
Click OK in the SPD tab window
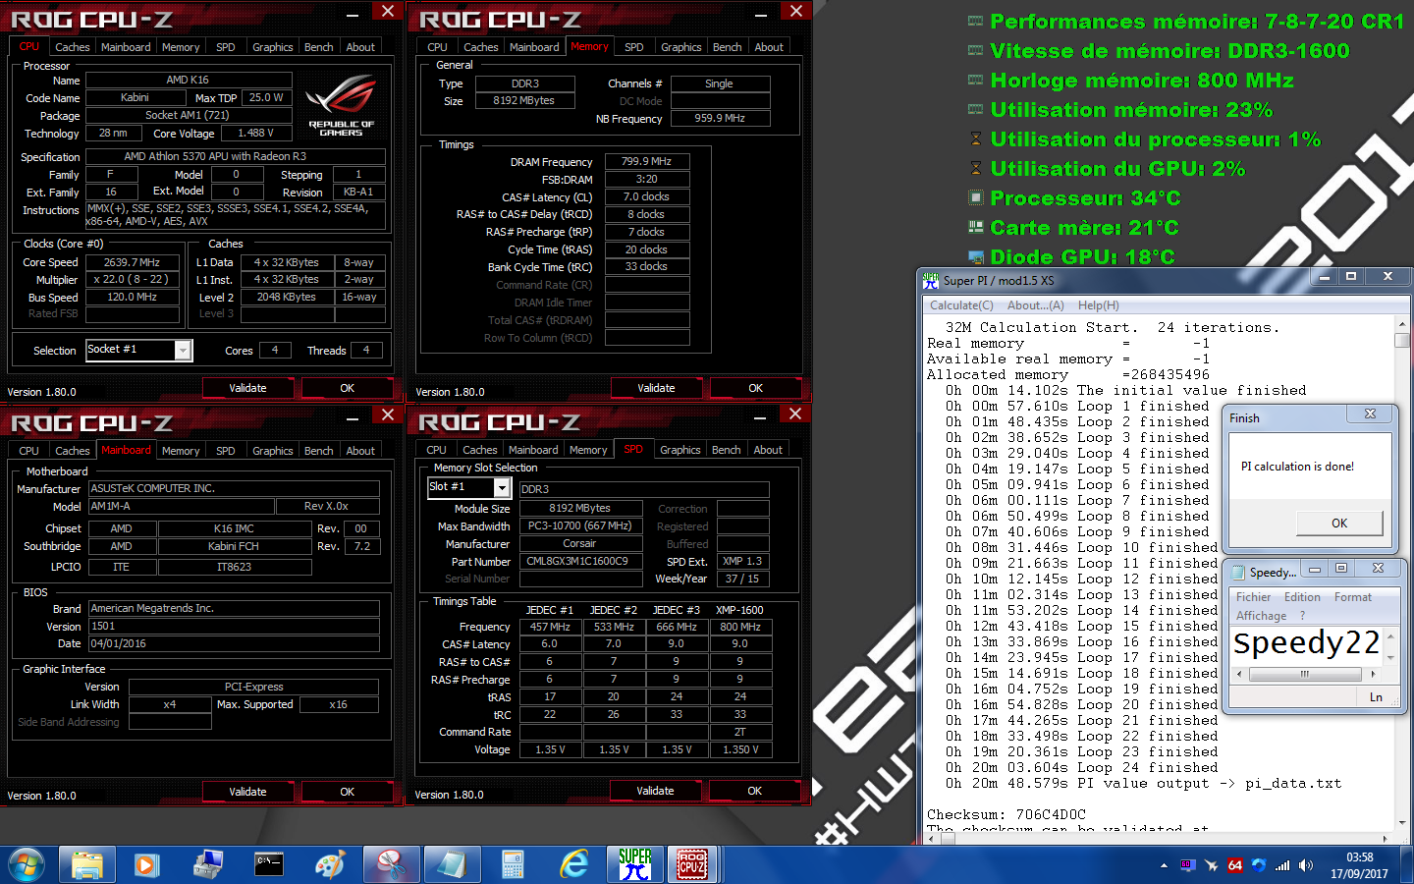[x=754, y=791]
